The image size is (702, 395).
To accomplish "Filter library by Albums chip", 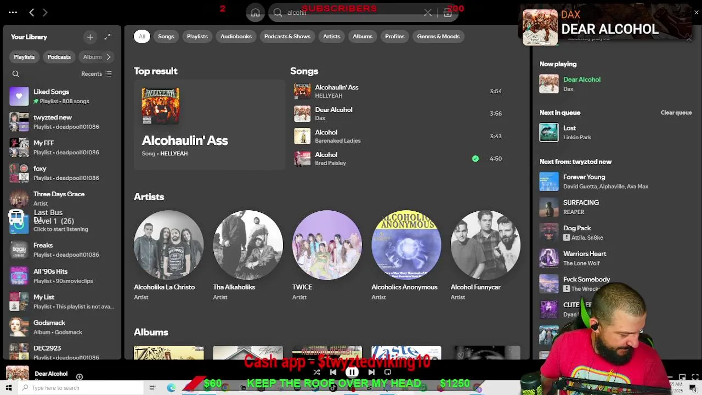I will coord(92,57).
